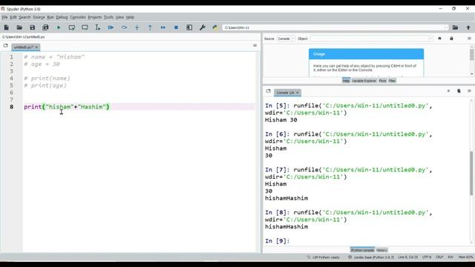
Task: Toggle the Help pane lock icon
Action: pos(451,39)
